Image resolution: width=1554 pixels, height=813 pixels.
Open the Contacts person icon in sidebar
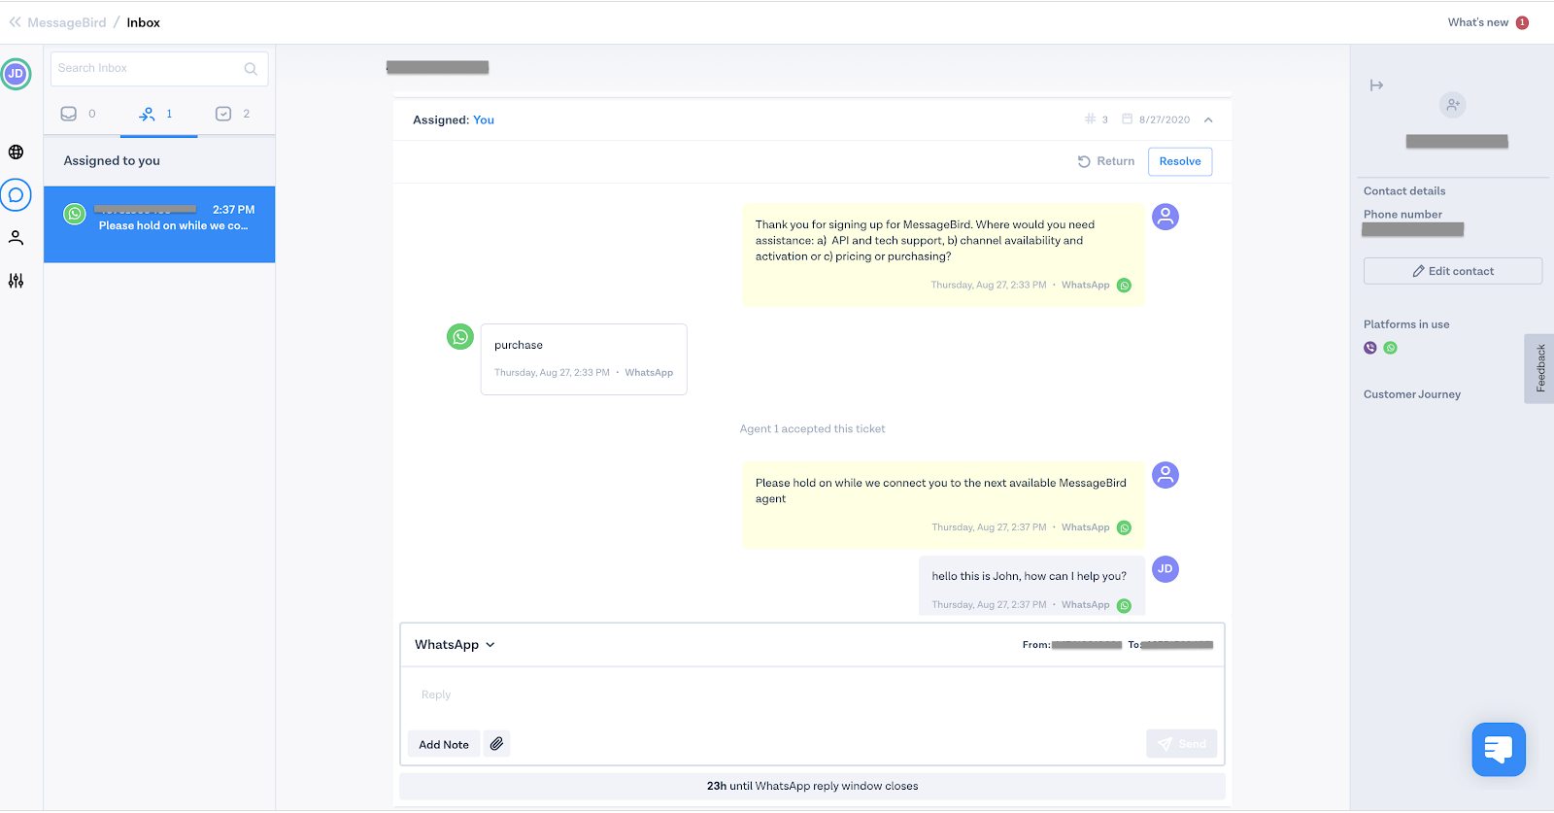point(16,237)
